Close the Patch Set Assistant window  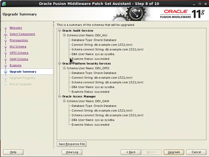click(x=206, y=4)
